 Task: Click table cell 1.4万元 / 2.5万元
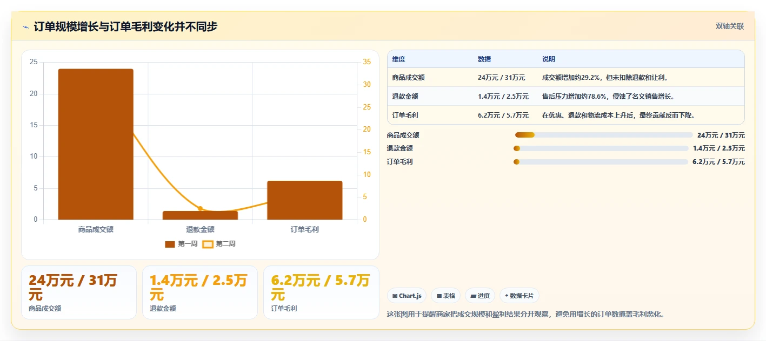503,97
